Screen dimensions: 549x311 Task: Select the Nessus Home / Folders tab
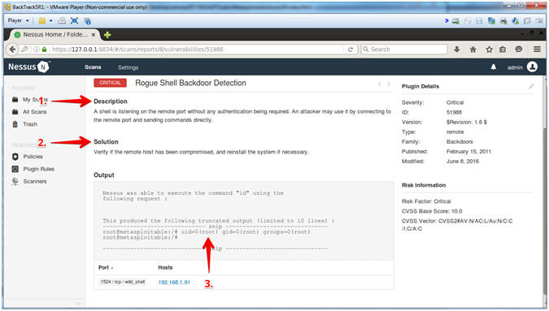55,35
